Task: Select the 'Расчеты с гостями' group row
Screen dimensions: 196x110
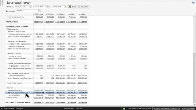Action: pos(14,54)
